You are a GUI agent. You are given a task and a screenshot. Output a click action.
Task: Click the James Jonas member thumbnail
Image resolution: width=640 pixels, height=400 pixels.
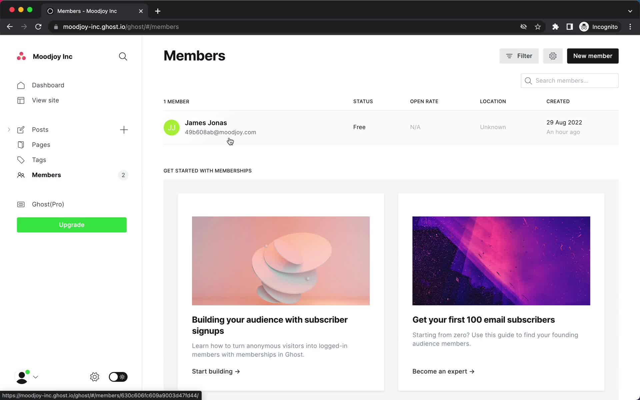tap(171, 127)
